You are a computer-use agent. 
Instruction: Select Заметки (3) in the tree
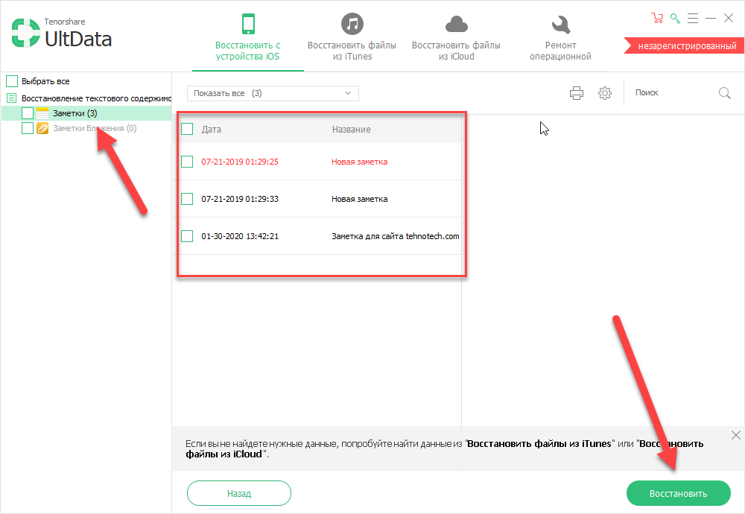coord(75,113)
